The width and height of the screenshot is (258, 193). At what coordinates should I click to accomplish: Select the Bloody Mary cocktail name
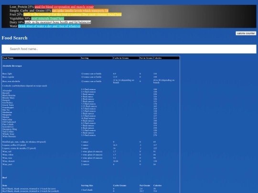pos(9,98)
